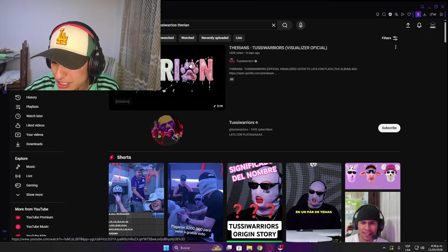
Task: Click the 2:19 duration badge
Action: coord(218,106)
